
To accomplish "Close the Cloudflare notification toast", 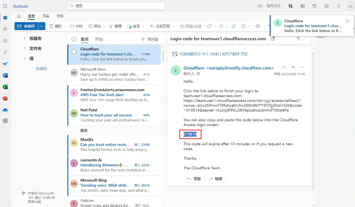I will click(x=348, y=21).
